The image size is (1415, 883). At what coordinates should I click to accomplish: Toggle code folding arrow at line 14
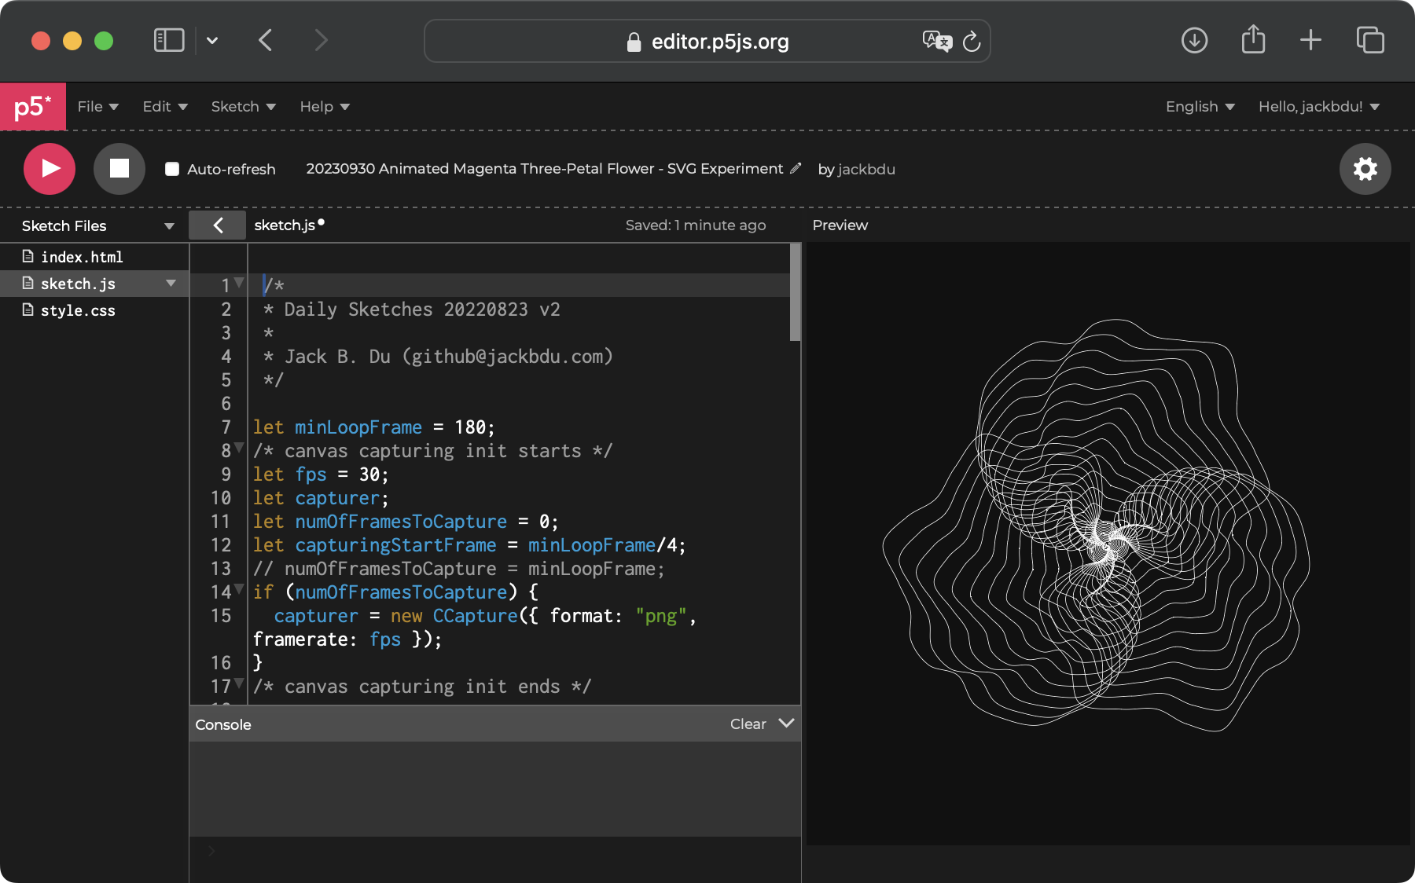[x=239, y=590]
